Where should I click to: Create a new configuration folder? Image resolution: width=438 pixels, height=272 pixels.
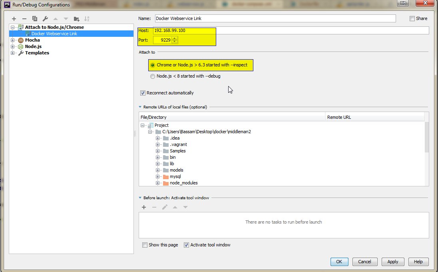point(76,18)
